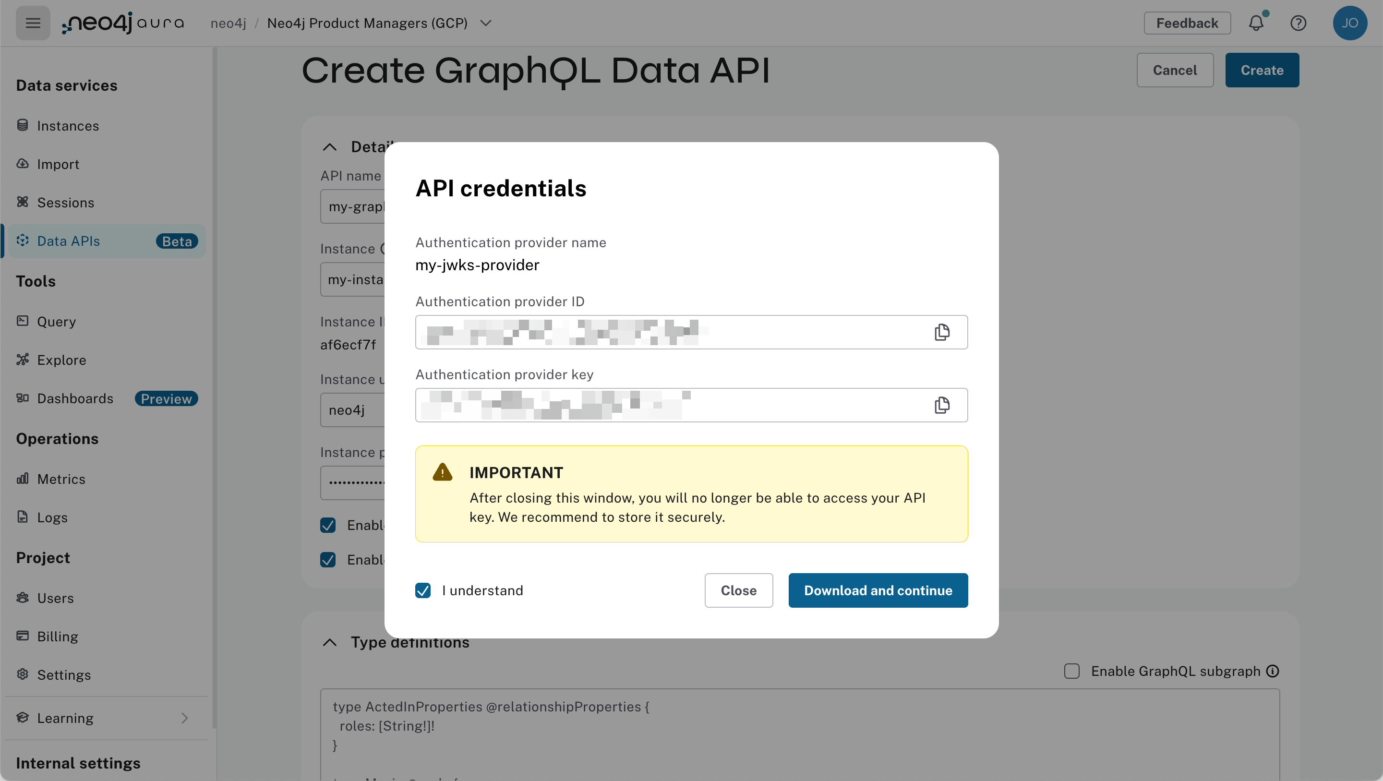Uncheck the I understand checkbox
Viewport: 1383px width, 781px height.
(422, 590)
